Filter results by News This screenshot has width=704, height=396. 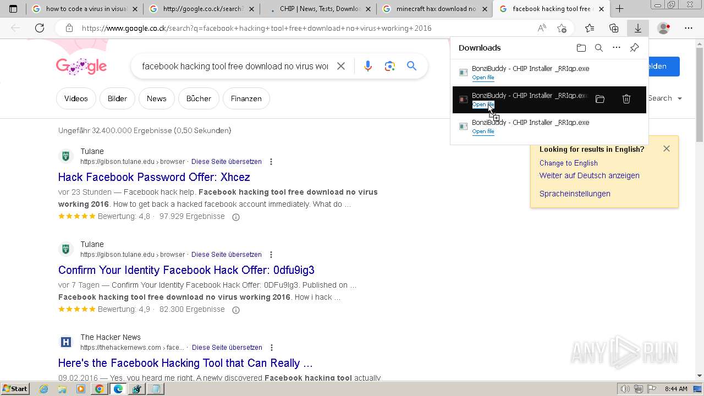point(156,98)
